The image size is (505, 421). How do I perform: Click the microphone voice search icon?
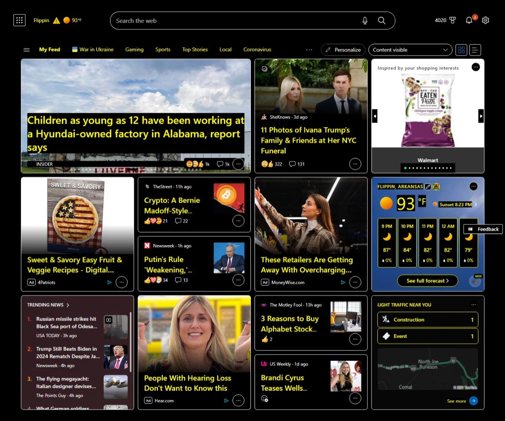coord(365,20)
